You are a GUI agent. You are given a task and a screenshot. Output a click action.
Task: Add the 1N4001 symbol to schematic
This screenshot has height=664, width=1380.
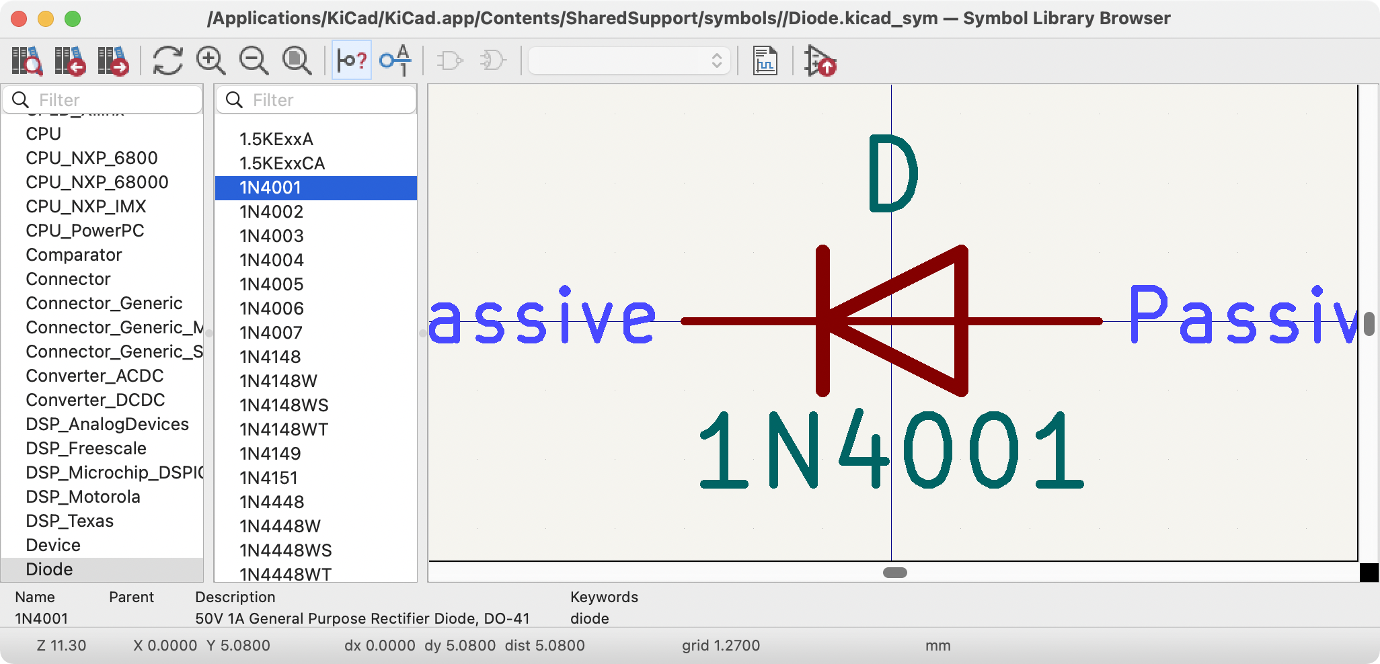click(819, 60)
